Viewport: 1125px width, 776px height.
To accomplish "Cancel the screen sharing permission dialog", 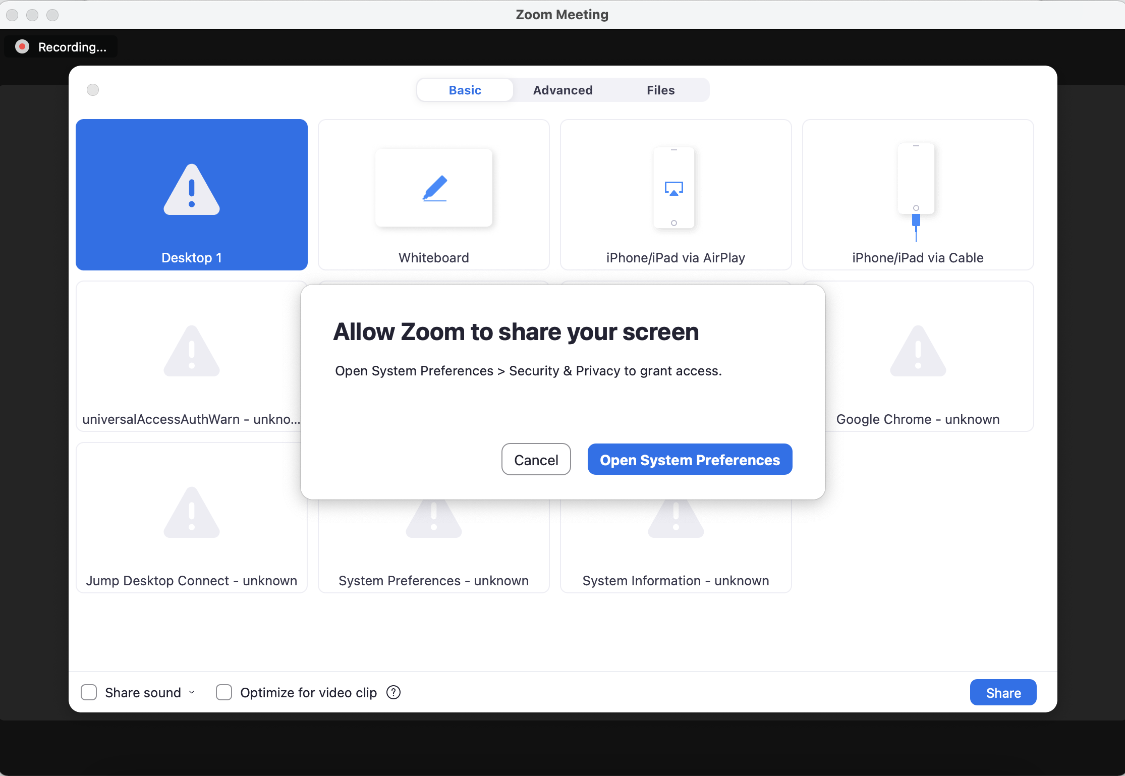I will [536, 460].
